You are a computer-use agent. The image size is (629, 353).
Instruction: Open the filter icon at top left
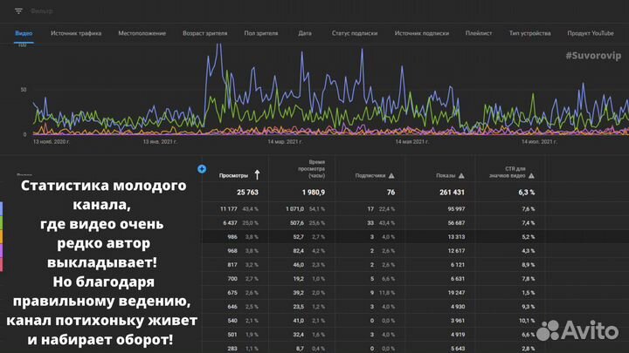pos(18,10)
